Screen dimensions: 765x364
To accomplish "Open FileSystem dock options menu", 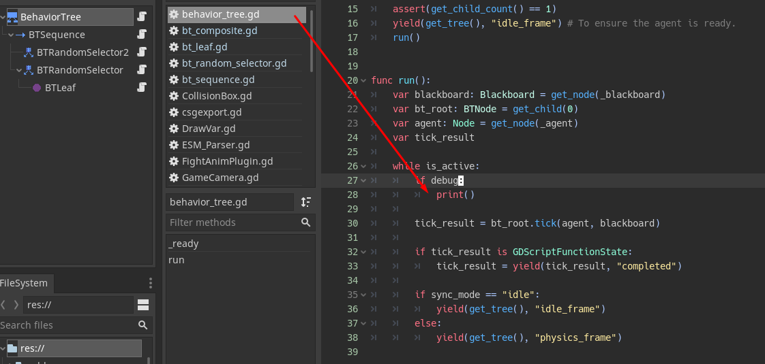I will 151,283.
